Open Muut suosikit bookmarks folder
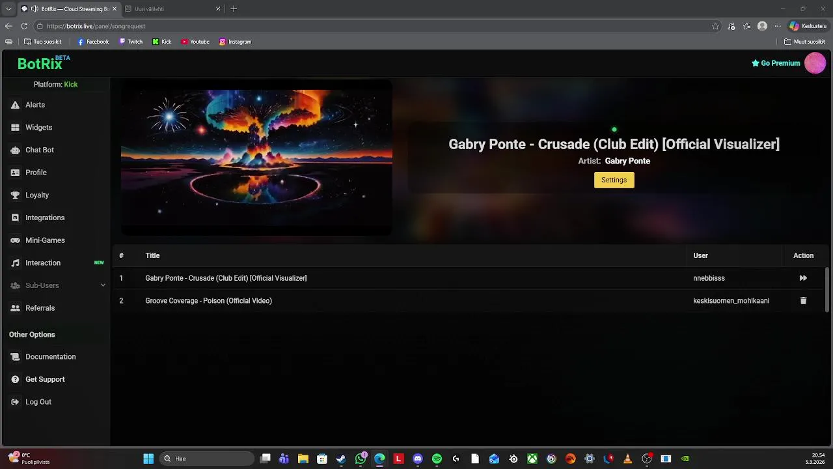The width and height of the screenshot is (833, 469). coord(804,42)
